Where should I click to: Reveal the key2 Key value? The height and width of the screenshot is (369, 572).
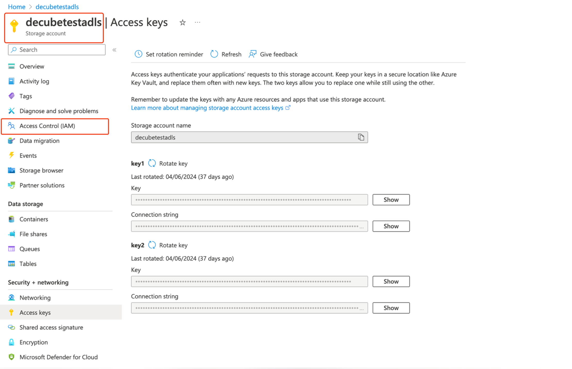[x=391, y=281]
